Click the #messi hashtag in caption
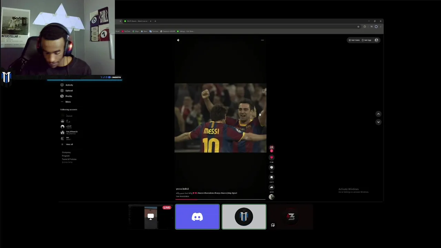 click(x=201, y=193)
